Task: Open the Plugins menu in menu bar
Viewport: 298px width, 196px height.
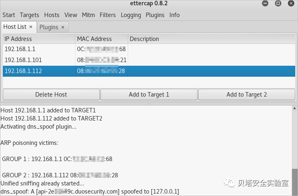Action: [155, 15]
